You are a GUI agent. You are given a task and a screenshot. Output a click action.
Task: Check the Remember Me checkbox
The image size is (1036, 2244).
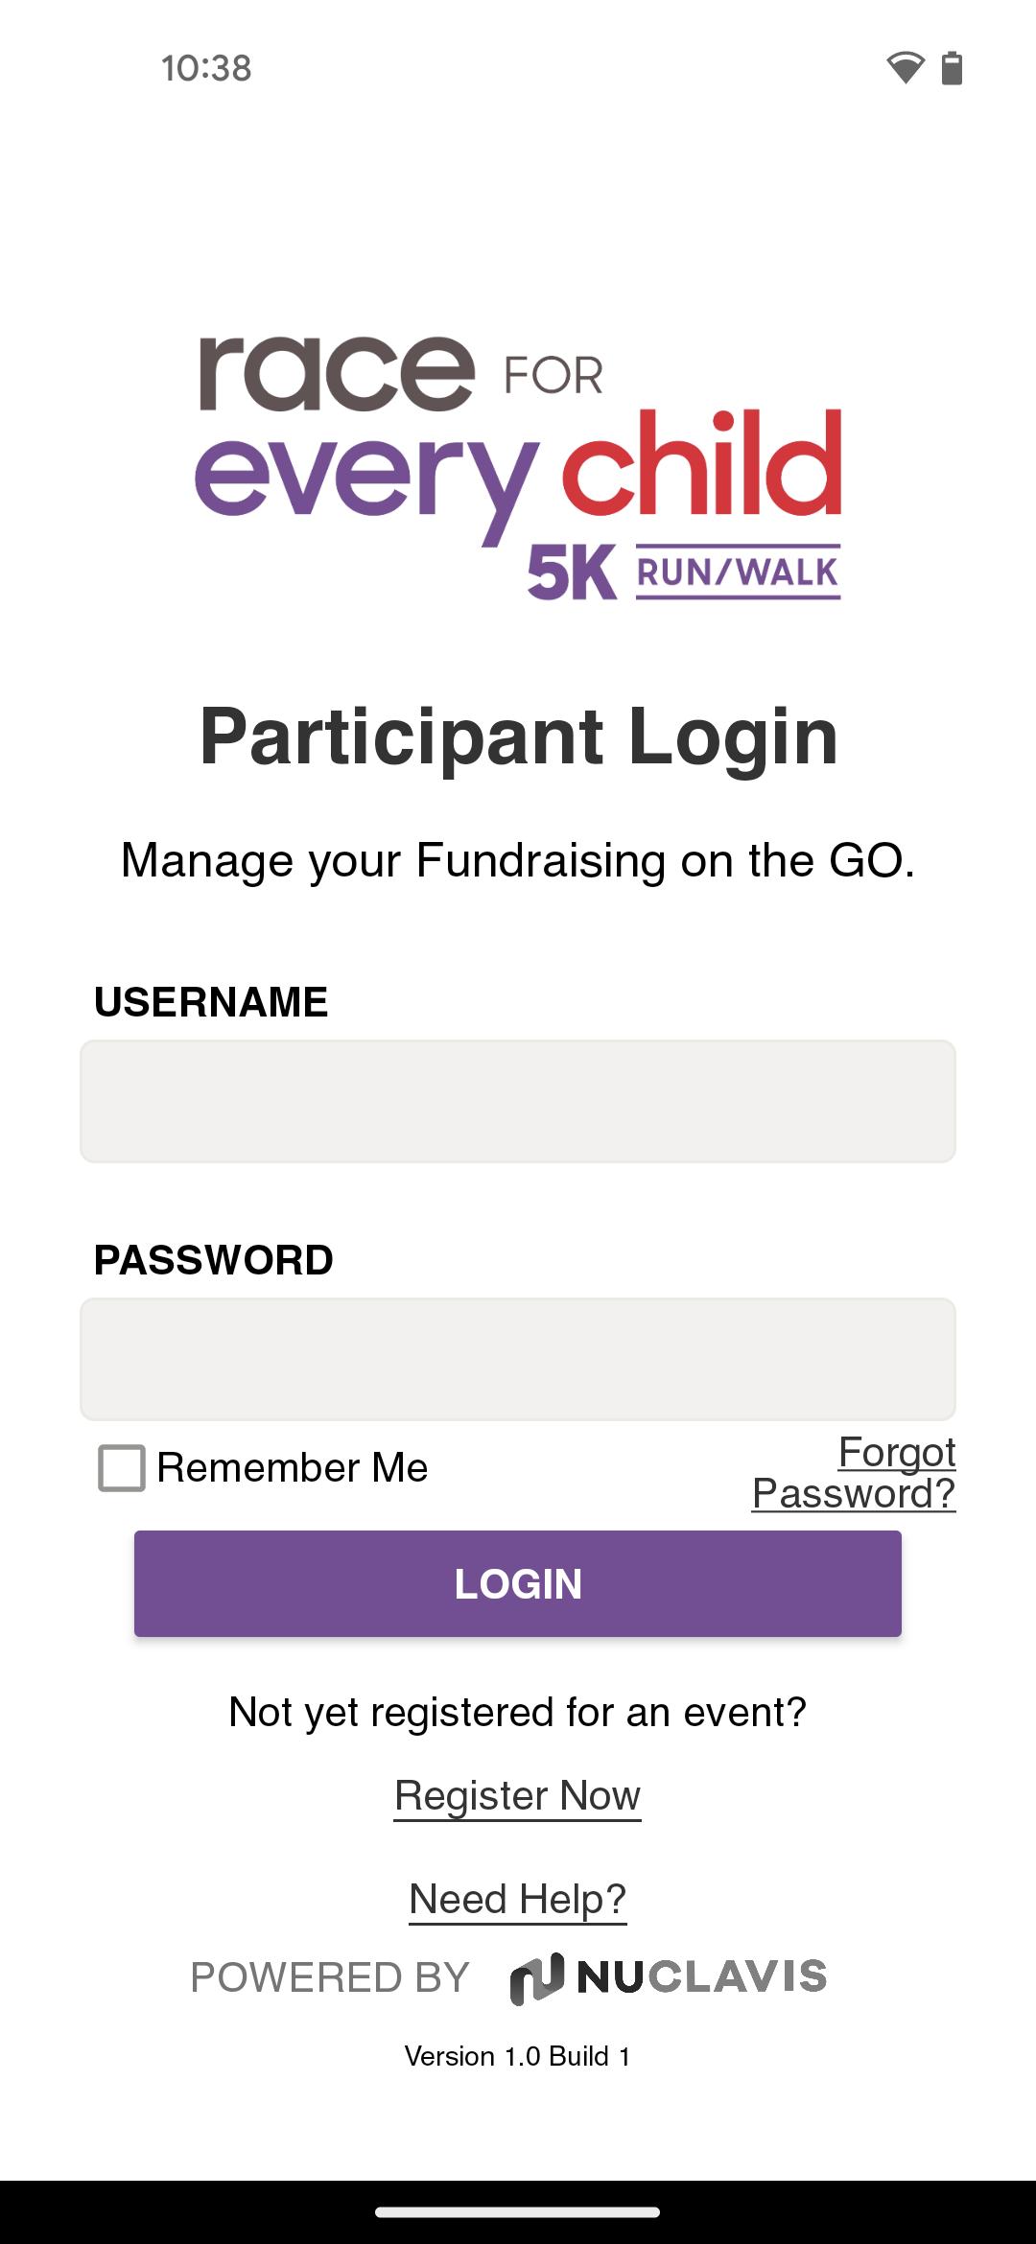coord(122,1468)
